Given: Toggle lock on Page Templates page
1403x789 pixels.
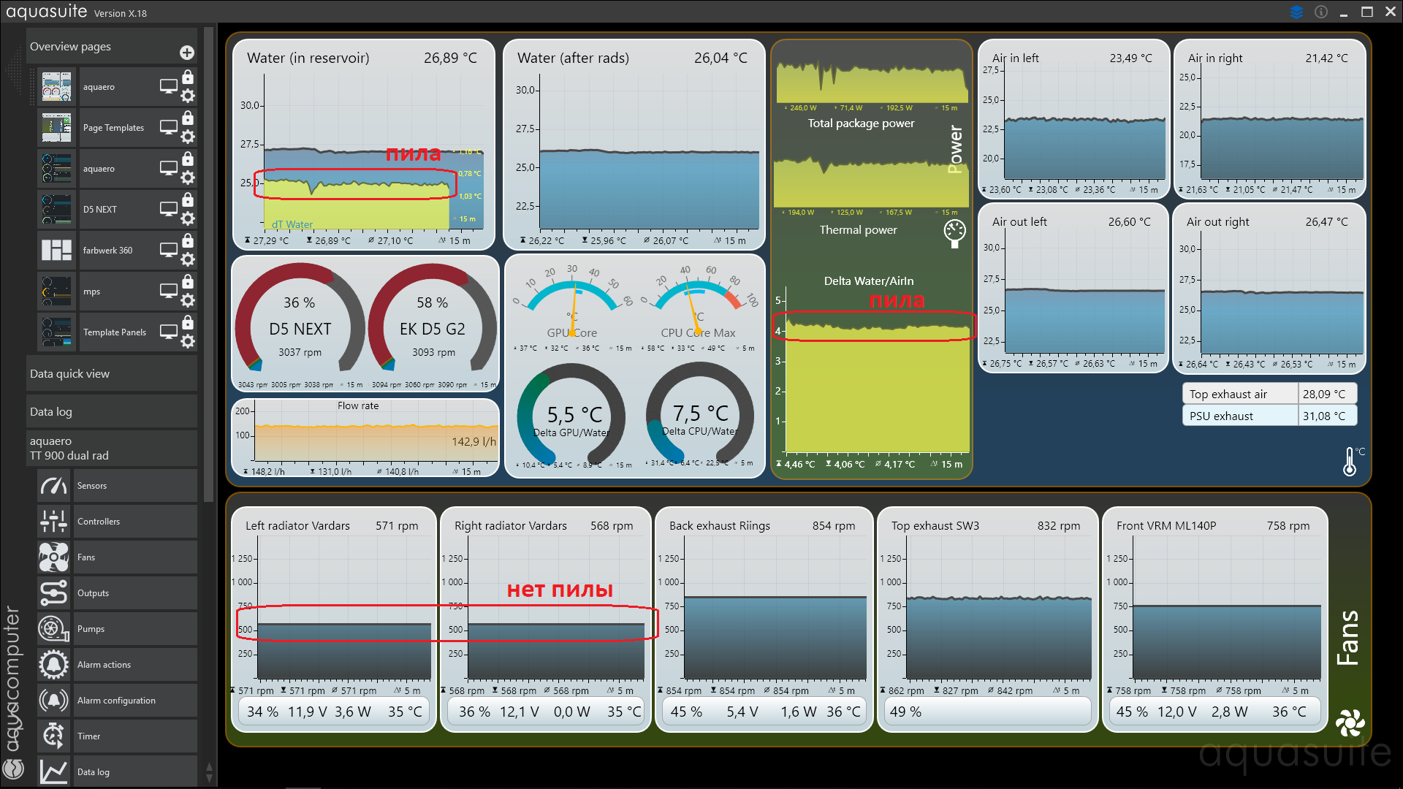Looking at the screenshot, I should pyautogui.click(x=188, y=118).
